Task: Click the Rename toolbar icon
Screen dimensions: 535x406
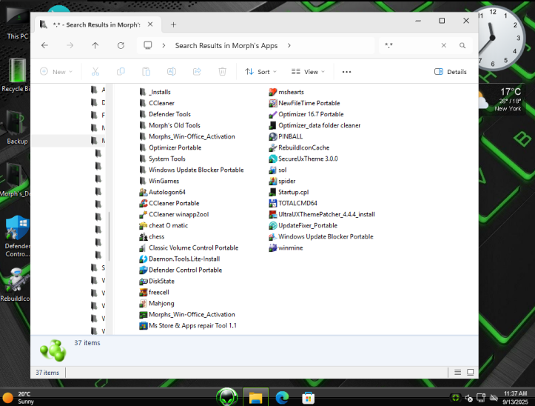Action: [x=171, y=72]
